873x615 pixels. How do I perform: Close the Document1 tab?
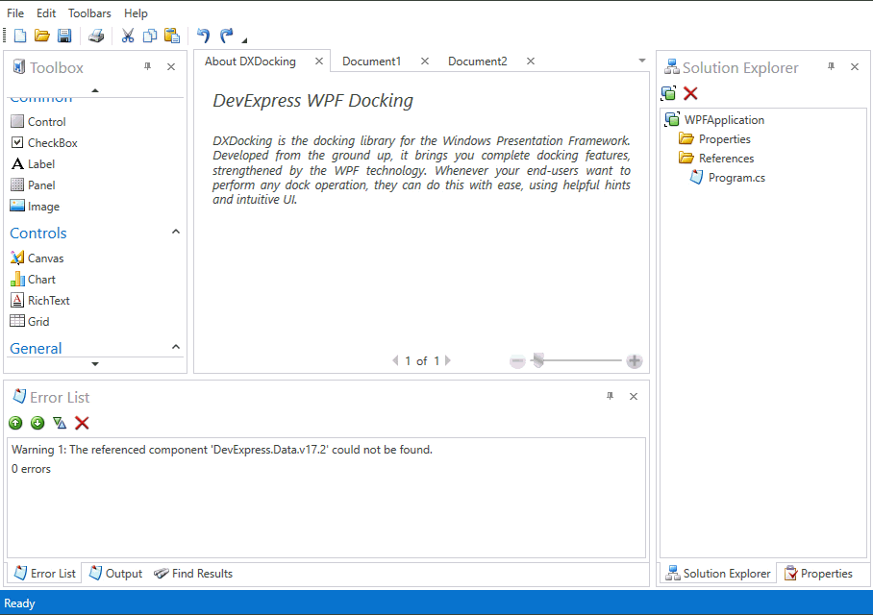tap(425, 61)
